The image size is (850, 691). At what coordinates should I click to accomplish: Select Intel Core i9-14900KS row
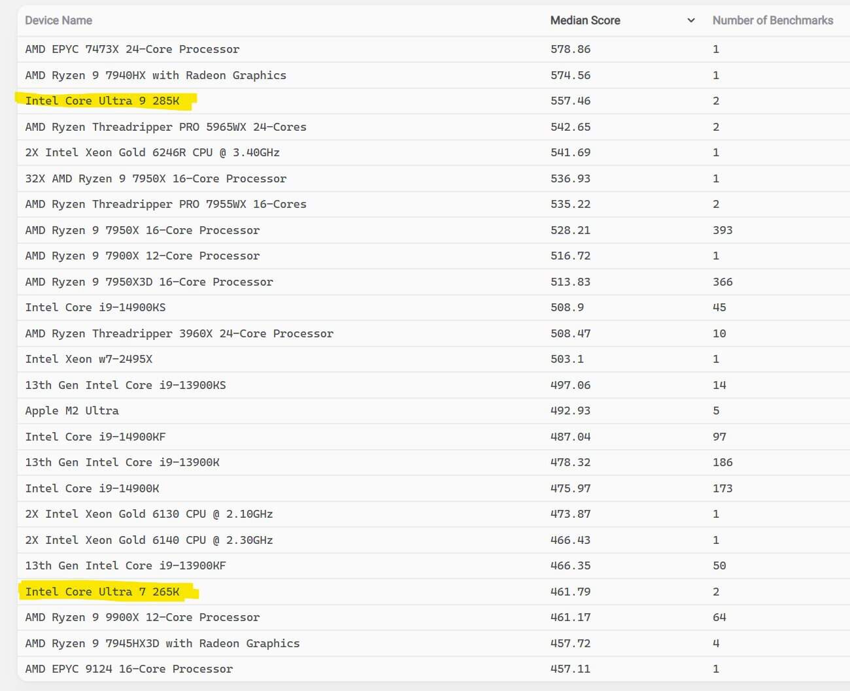click(x=95, y=307)
